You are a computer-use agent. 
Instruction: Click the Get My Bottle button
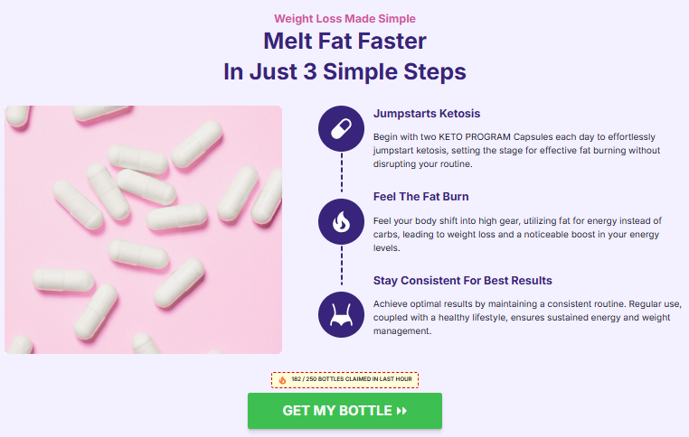344,411
